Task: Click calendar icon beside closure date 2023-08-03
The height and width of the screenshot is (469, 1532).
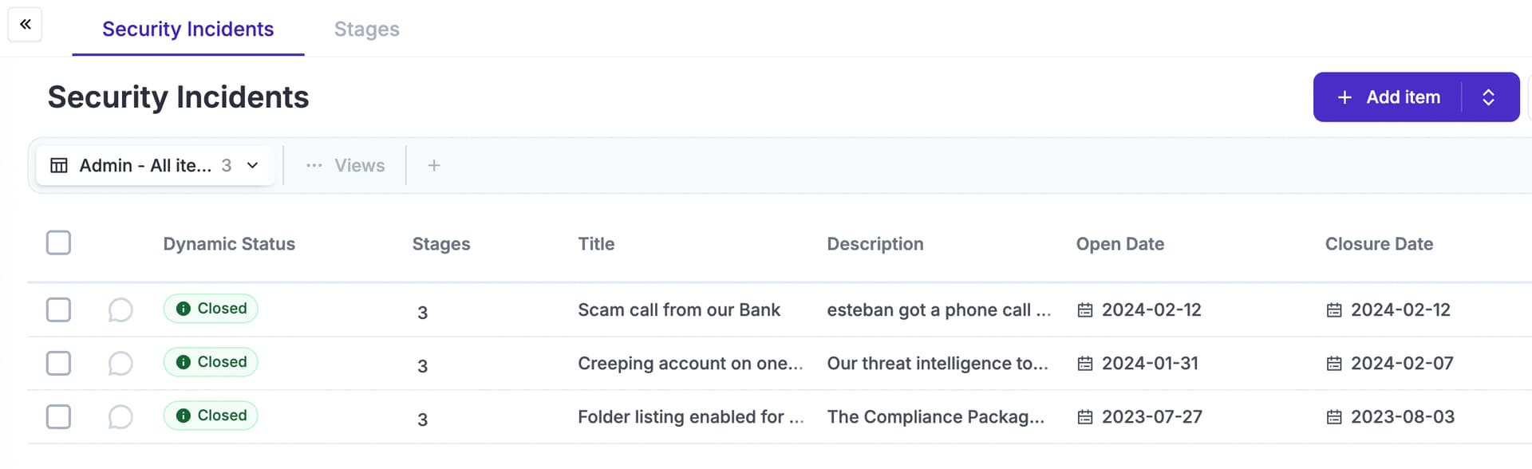Action: coord(1334,417)
